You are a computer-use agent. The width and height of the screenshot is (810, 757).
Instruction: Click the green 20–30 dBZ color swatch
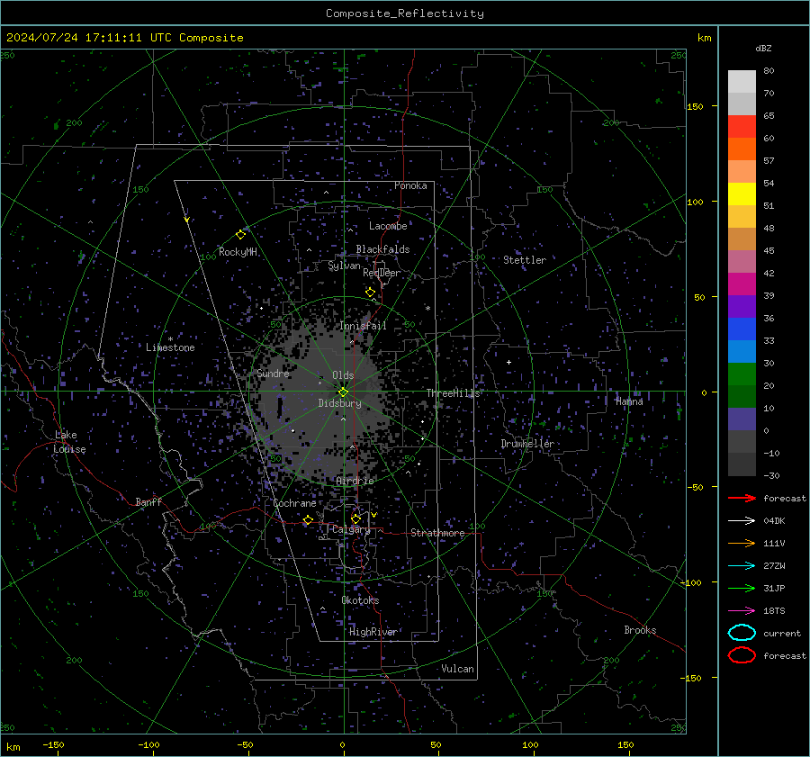coord(742,374)
